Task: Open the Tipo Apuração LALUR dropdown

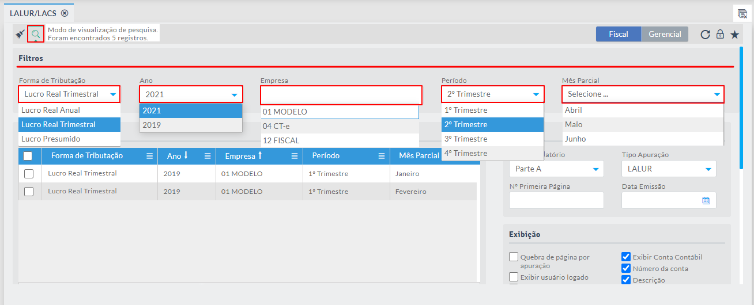Action: (708, 169)
